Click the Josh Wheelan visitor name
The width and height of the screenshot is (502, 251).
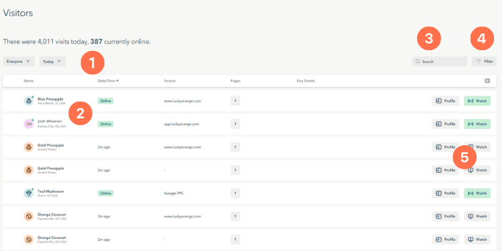(50, 122)
